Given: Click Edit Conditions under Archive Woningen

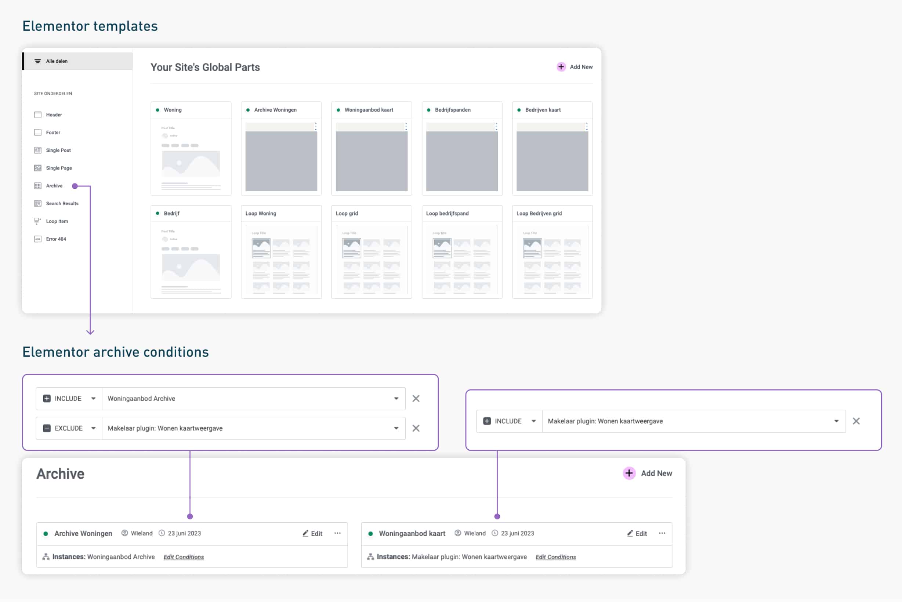Looking at the screenshot, I should tap(184, 557).
